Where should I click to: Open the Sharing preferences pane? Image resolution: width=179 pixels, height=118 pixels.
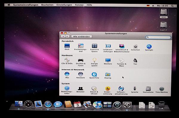(108, 75)
